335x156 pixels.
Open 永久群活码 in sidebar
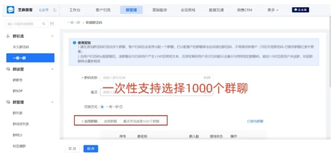point(21,47)
